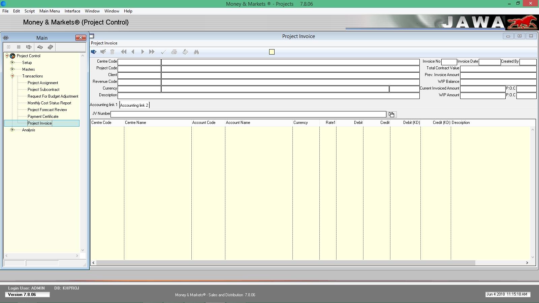
Task: Click the grid horizontal scrollbar right arrow
Action: 527,263
